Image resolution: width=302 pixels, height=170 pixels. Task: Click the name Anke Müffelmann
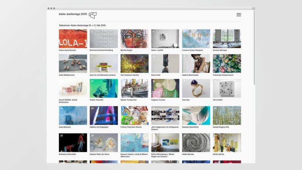click(66, 75)
